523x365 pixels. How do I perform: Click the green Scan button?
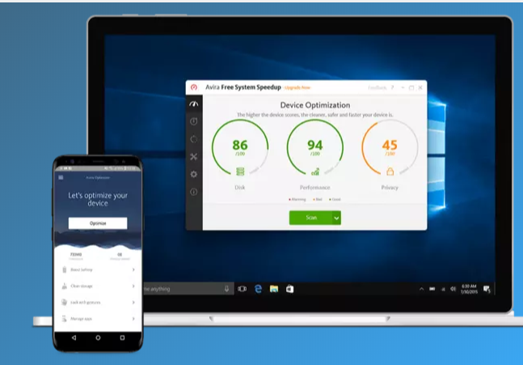pos(310,217)
